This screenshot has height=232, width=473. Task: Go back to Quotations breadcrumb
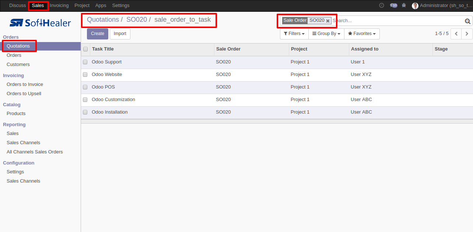[x=103, y=20]
